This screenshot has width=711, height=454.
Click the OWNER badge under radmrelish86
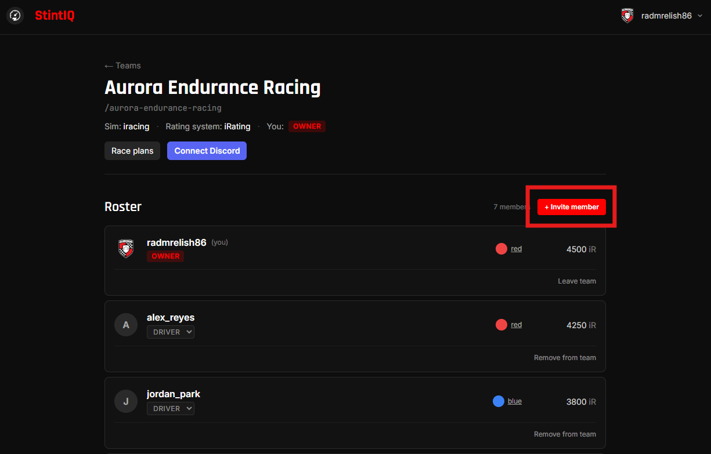pos(165,256)
